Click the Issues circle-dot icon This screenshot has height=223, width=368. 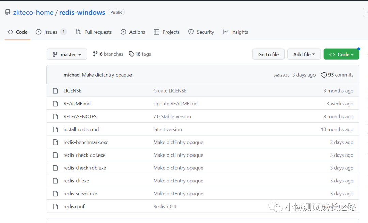pos(39,32)
